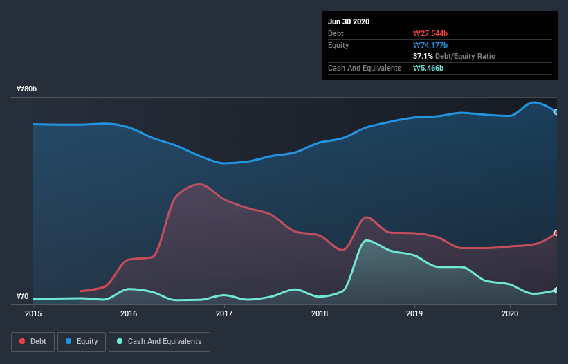The width and height of the screenshot is (568, 364).
Task: Click the Debt label in the tooltip
Action: [x=336, y=33]
